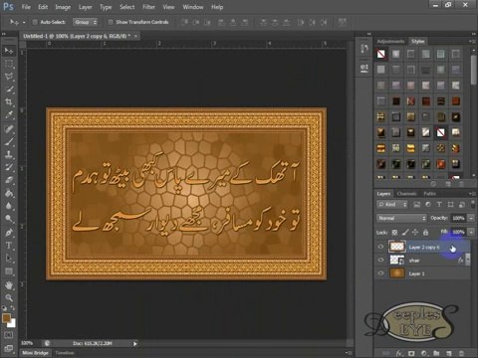The image size is (478, 358).
Task: Toggle lock all
Action: point(425,233)
